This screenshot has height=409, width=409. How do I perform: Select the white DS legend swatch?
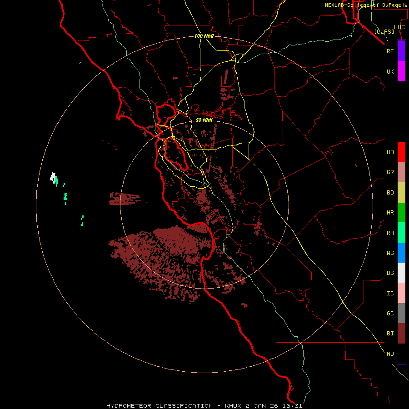401,273
